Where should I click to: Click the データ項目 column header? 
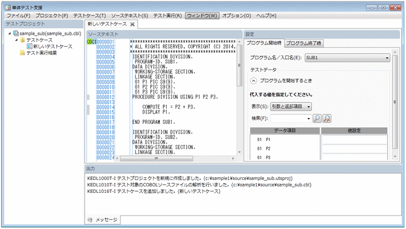click(285, 130)
